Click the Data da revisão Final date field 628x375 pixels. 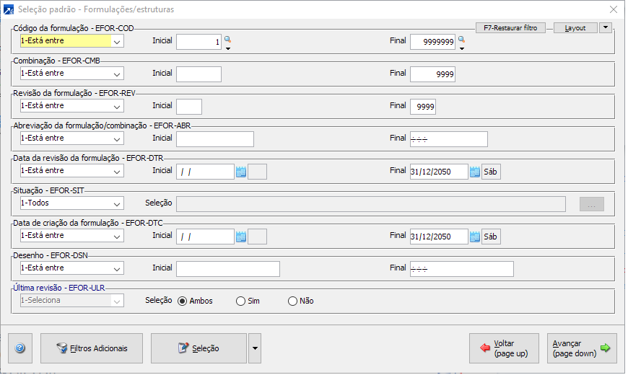439,172
